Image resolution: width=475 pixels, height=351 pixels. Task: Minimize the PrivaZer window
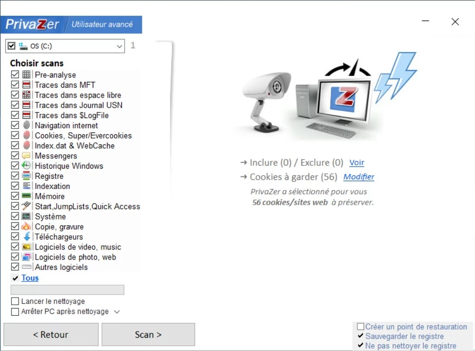(426, 21)
